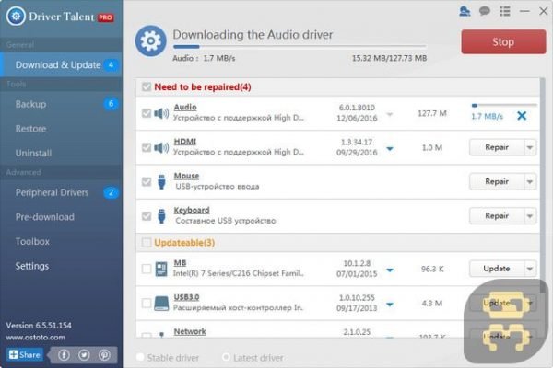
Task: Open the Backup section
Action: 61,104
